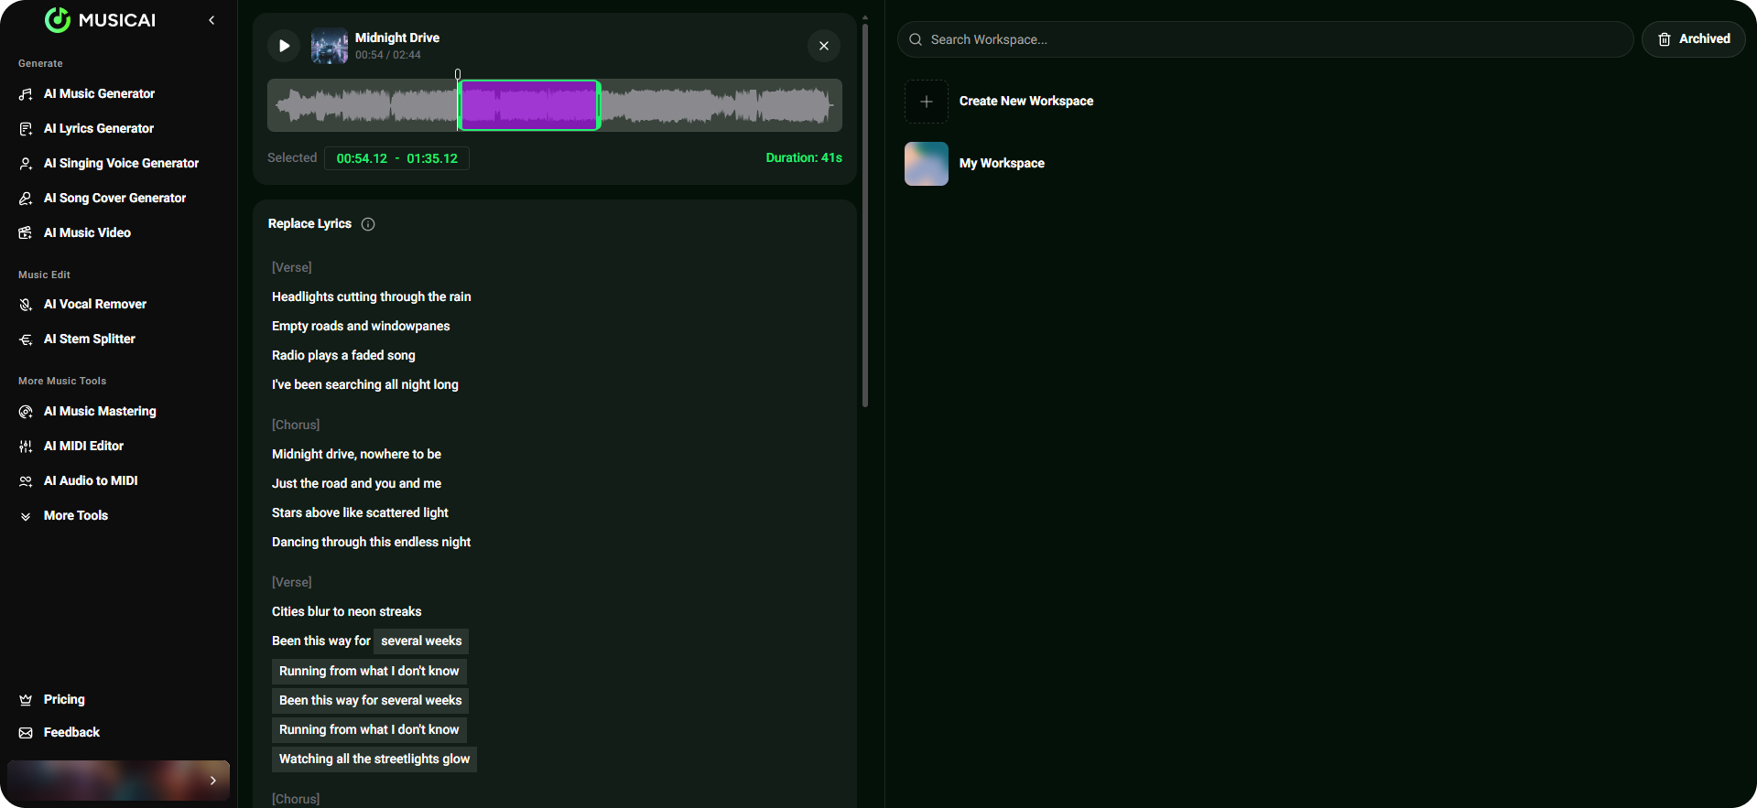Open My Workspace thumbnail
Image resolution: width=1757 pixels, height=808 pixels.
tap(927, 164)
